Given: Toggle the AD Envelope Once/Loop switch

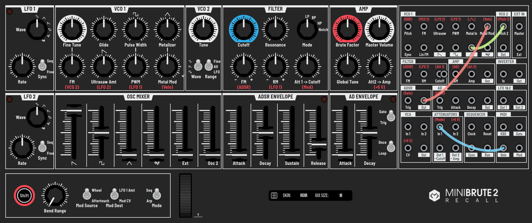Looking at the screenshot, I should tap(391, 147).
